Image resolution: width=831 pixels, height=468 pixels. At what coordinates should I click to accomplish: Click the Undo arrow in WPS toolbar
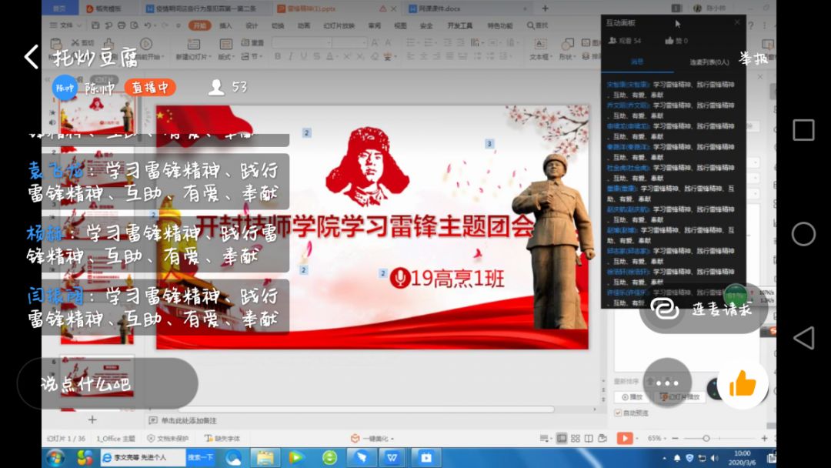[x=147, y=25]
